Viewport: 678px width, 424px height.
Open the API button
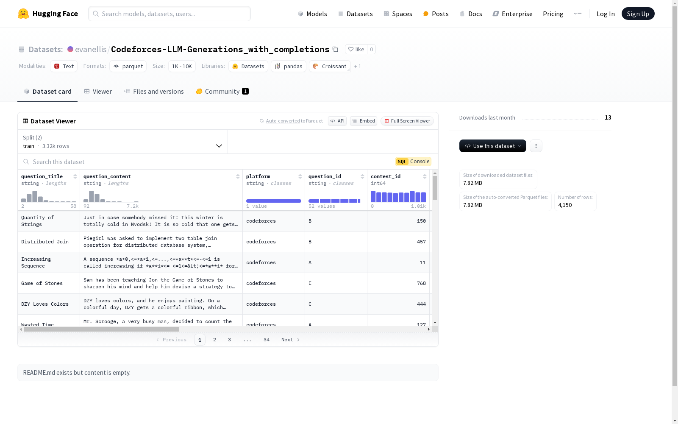(x=337, y=121)
